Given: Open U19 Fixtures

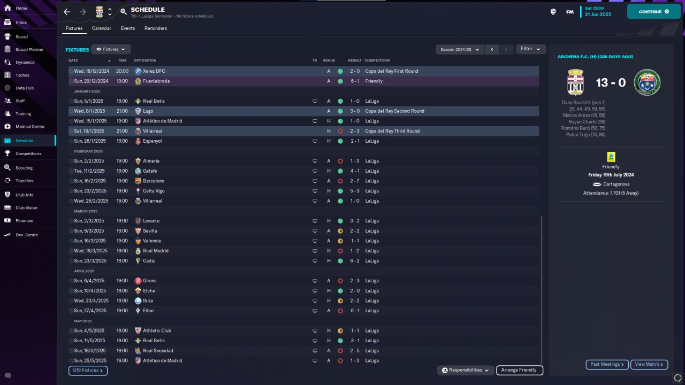Looking at the screenshot, I should [x=88, y=370].
